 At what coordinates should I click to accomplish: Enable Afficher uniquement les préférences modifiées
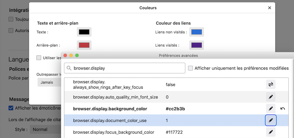pyautogui.click(x=191, y=68)
